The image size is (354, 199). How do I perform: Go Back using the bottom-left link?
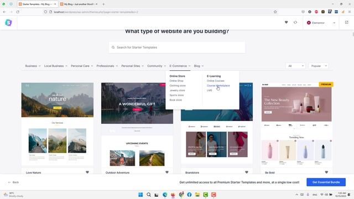13,182
